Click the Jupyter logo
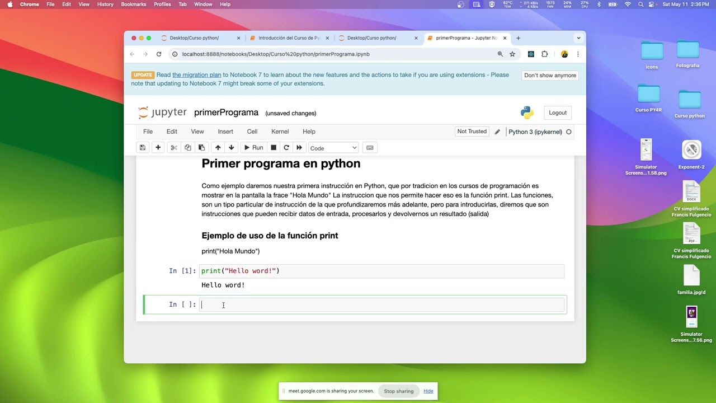 162,113
